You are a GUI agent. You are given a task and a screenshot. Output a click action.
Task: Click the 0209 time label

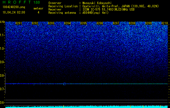tap(148, 23)
